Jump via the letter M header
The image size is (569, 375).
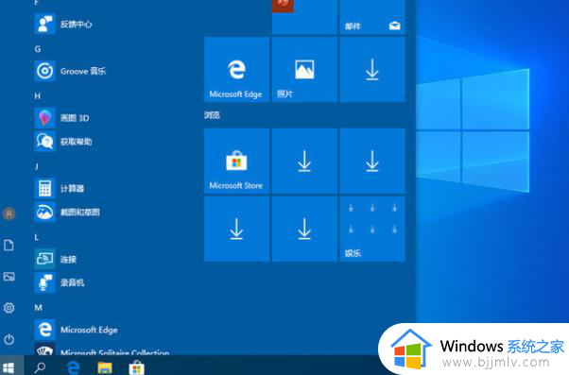pyautogui.click(x=39, y=308)
